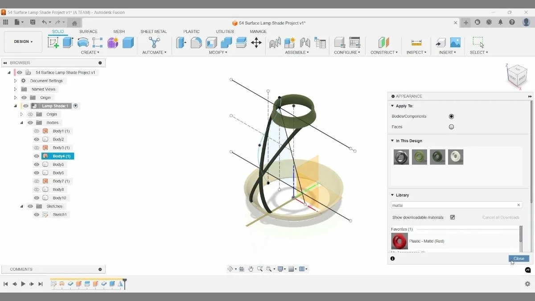
Task: Select the Orbit tool in the navigation bar
Action: (x=231, y=269)
